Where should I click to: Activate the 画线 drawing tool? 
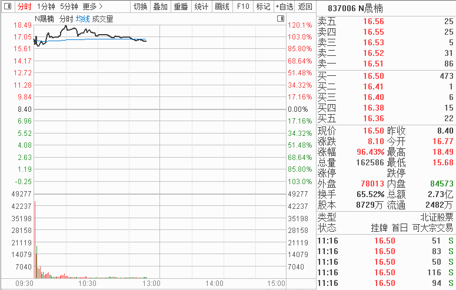coord(222,6)
